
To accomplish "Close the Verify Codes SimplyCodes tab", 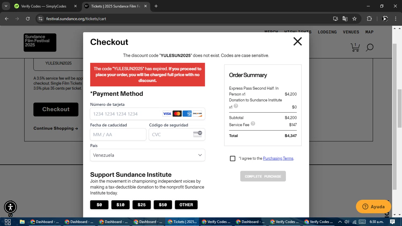I will (x=75, y=6).
